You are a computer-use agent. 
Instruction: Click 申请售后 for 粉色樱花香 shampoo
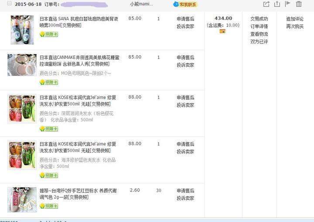pos(185,98)
